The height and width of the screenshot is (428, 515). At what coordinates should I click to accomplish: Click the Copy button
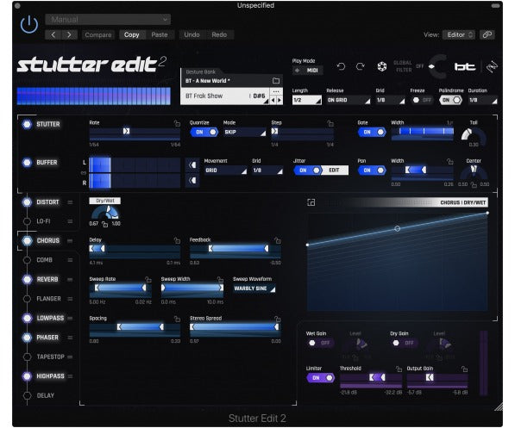coord(132,34)
